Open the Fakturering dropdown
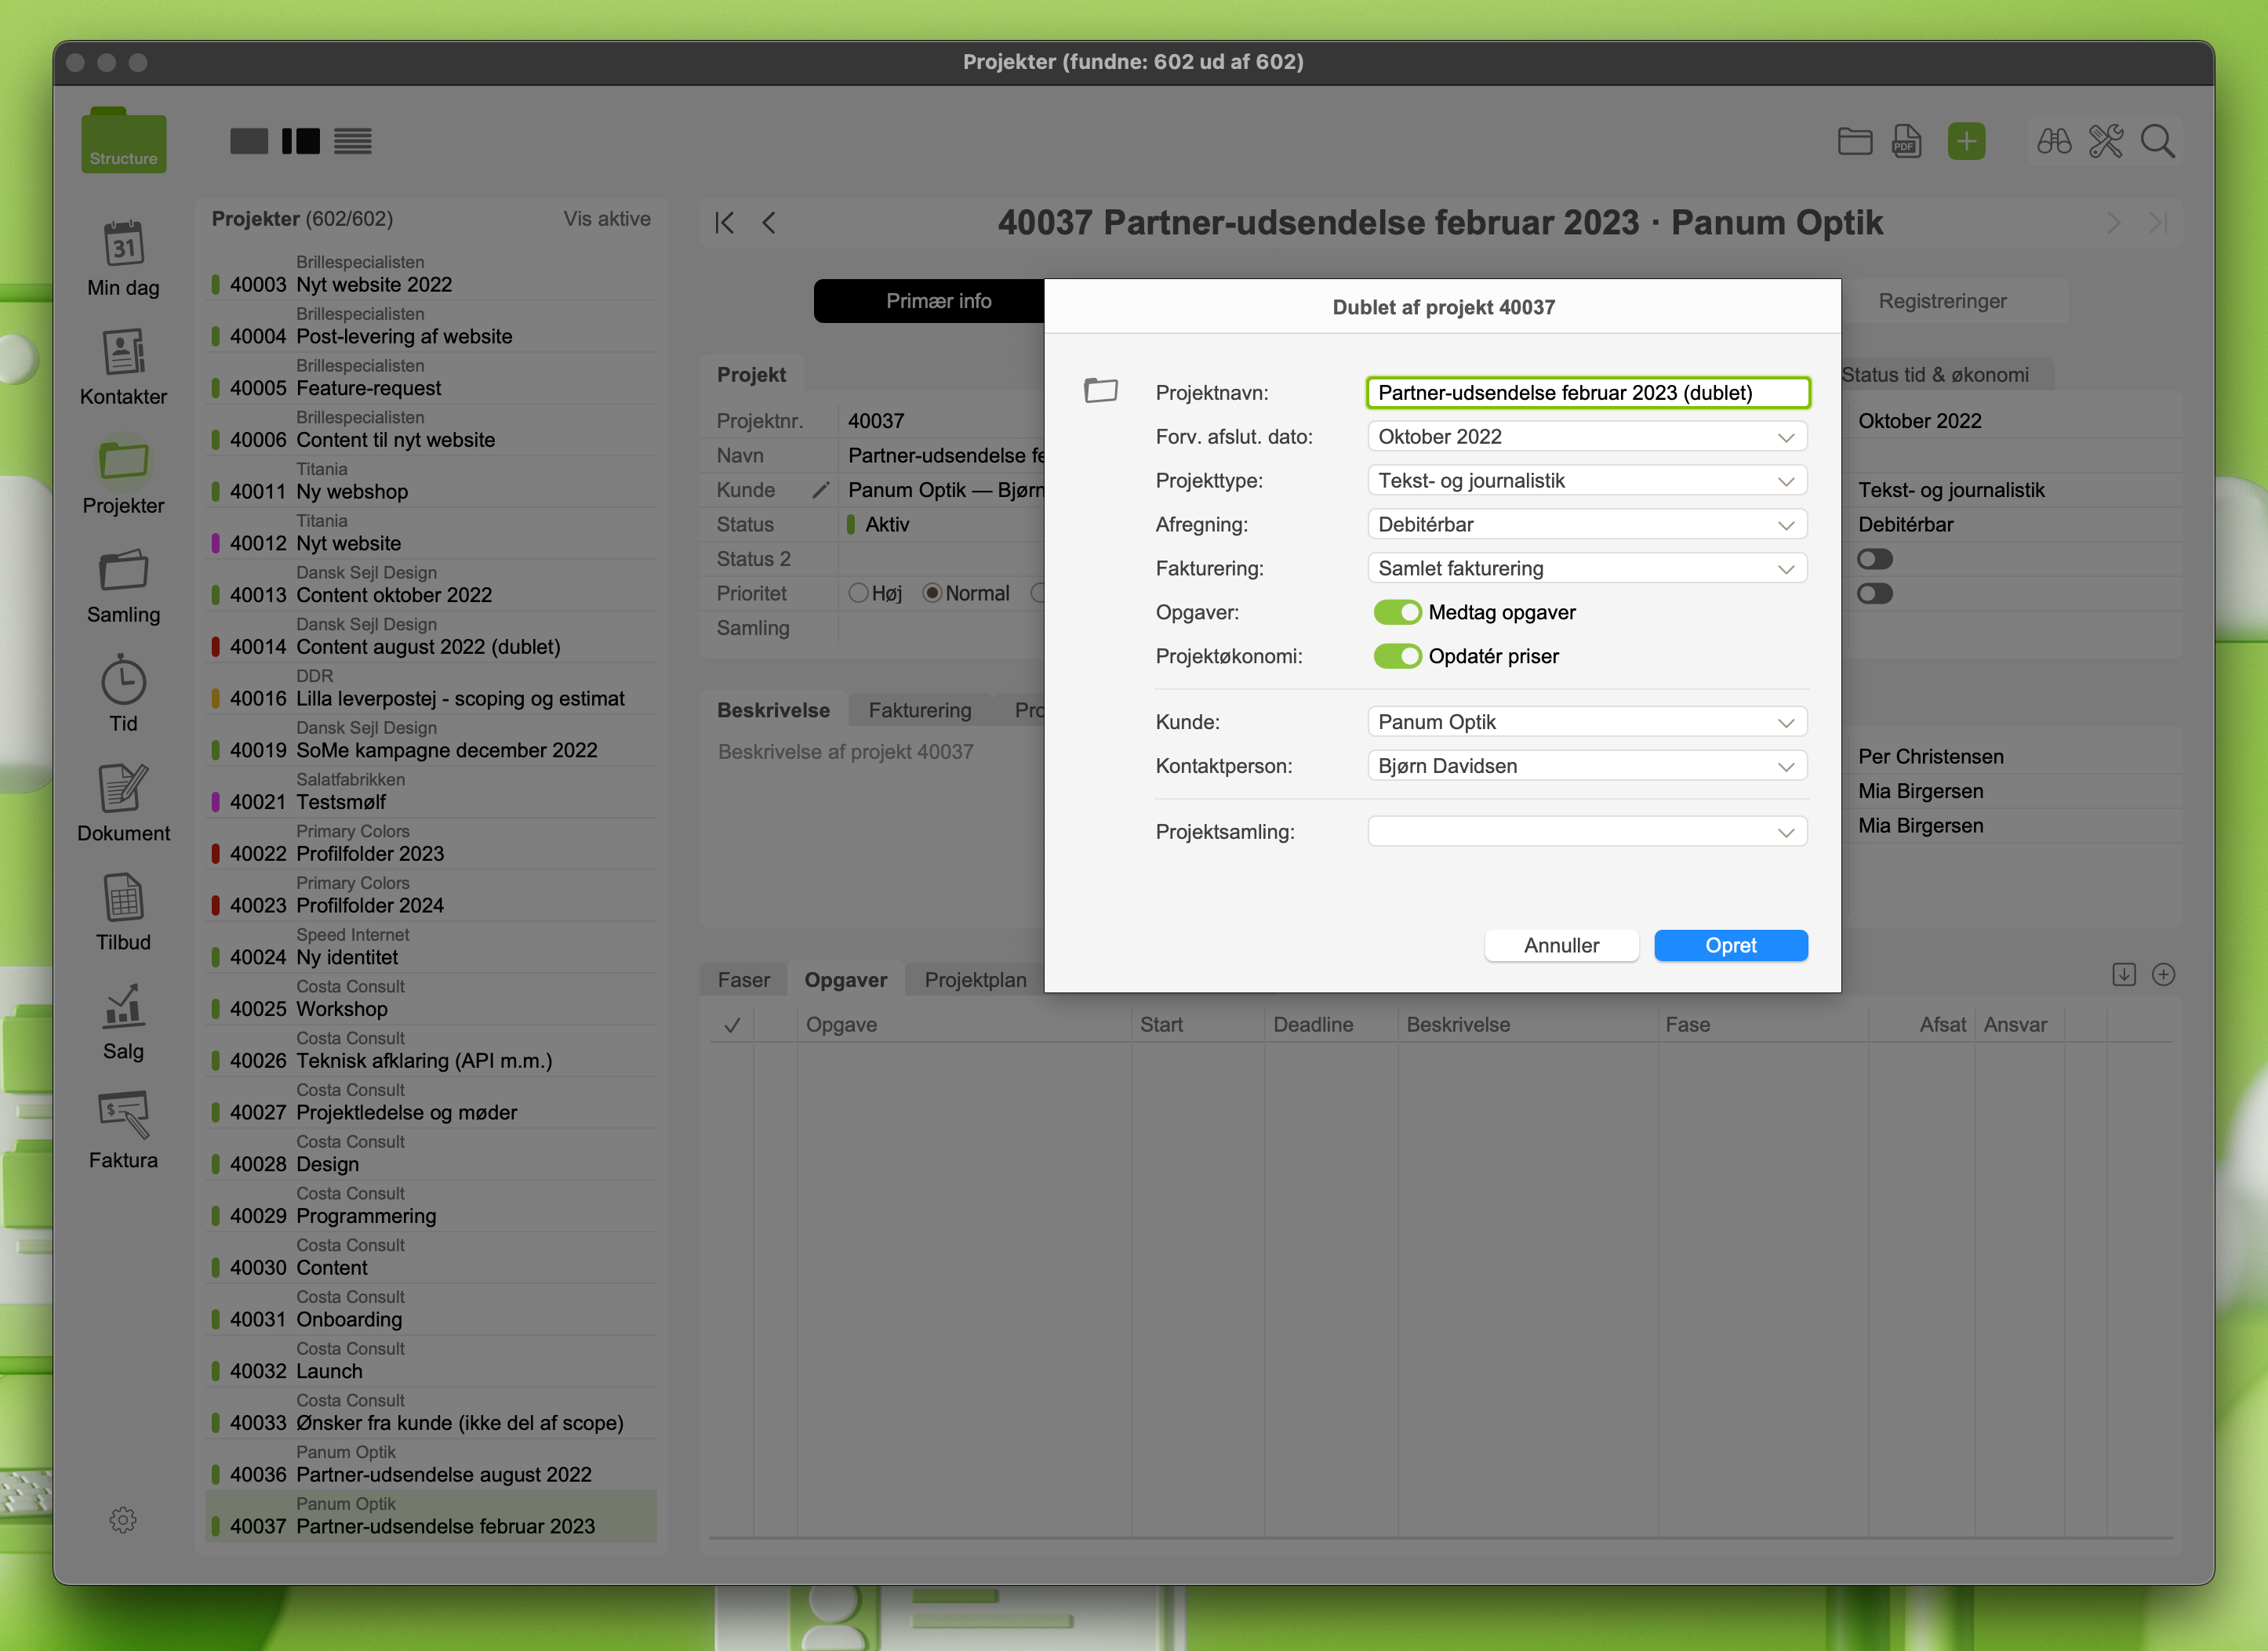Screen dimensions: 2268x1651 click(x=1587, y=568)
